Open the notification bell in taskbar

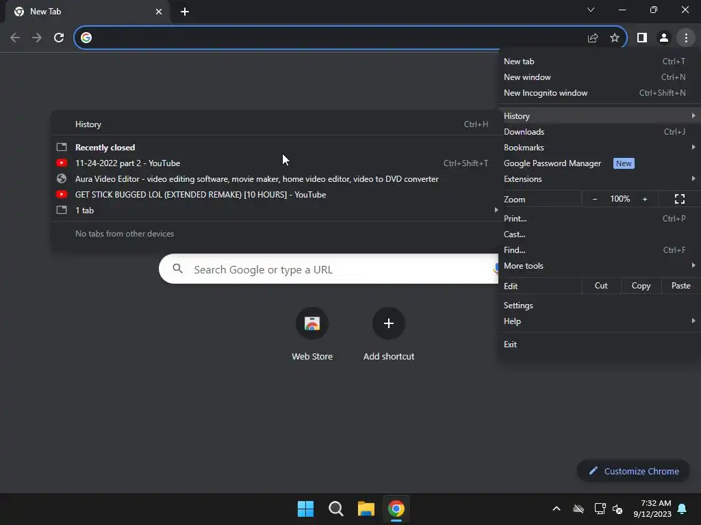683,509
